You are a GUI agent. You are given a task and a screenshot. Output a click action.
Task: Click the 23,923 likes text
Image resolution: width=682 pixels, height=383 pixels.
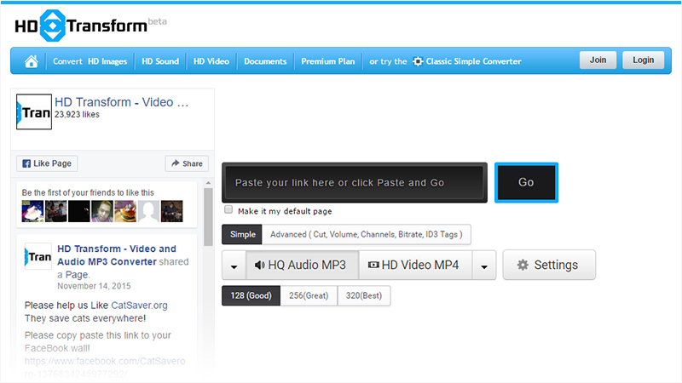[x=77, y=115]
